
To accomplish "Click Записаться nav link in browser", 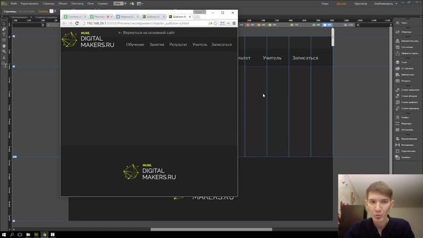I will click(x=221, y=44).
